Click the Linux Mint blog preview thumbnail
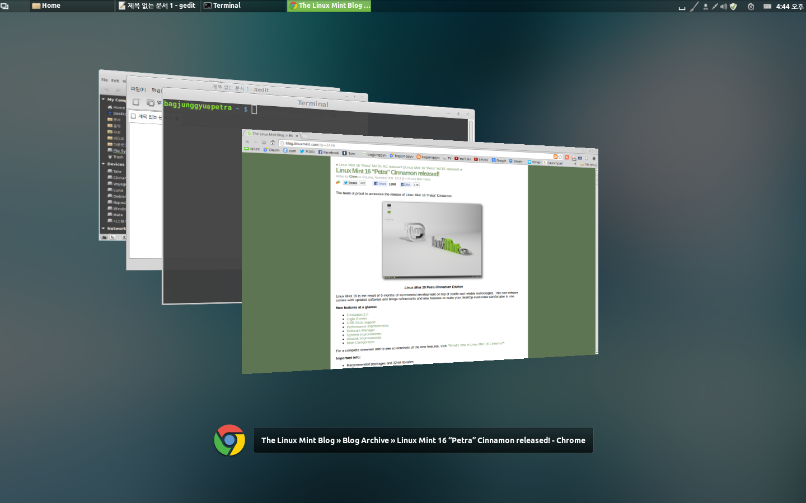806x503 pixels. point(420,251)
